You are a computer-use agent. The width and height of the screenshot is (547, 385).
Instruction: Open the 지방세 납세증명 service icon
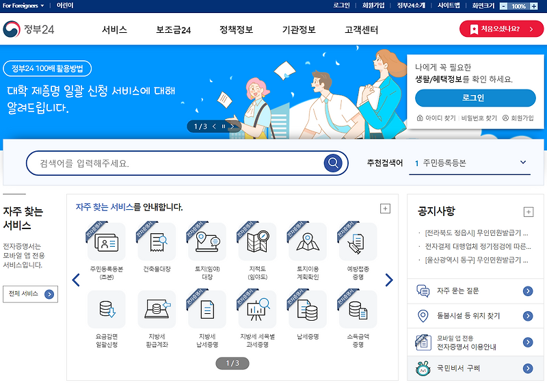click(x=207, y=309)
